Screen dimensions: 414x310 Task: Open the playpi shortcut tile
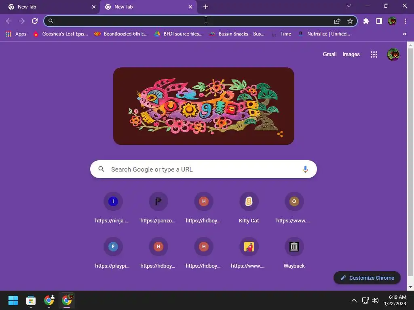coord(113,253)
